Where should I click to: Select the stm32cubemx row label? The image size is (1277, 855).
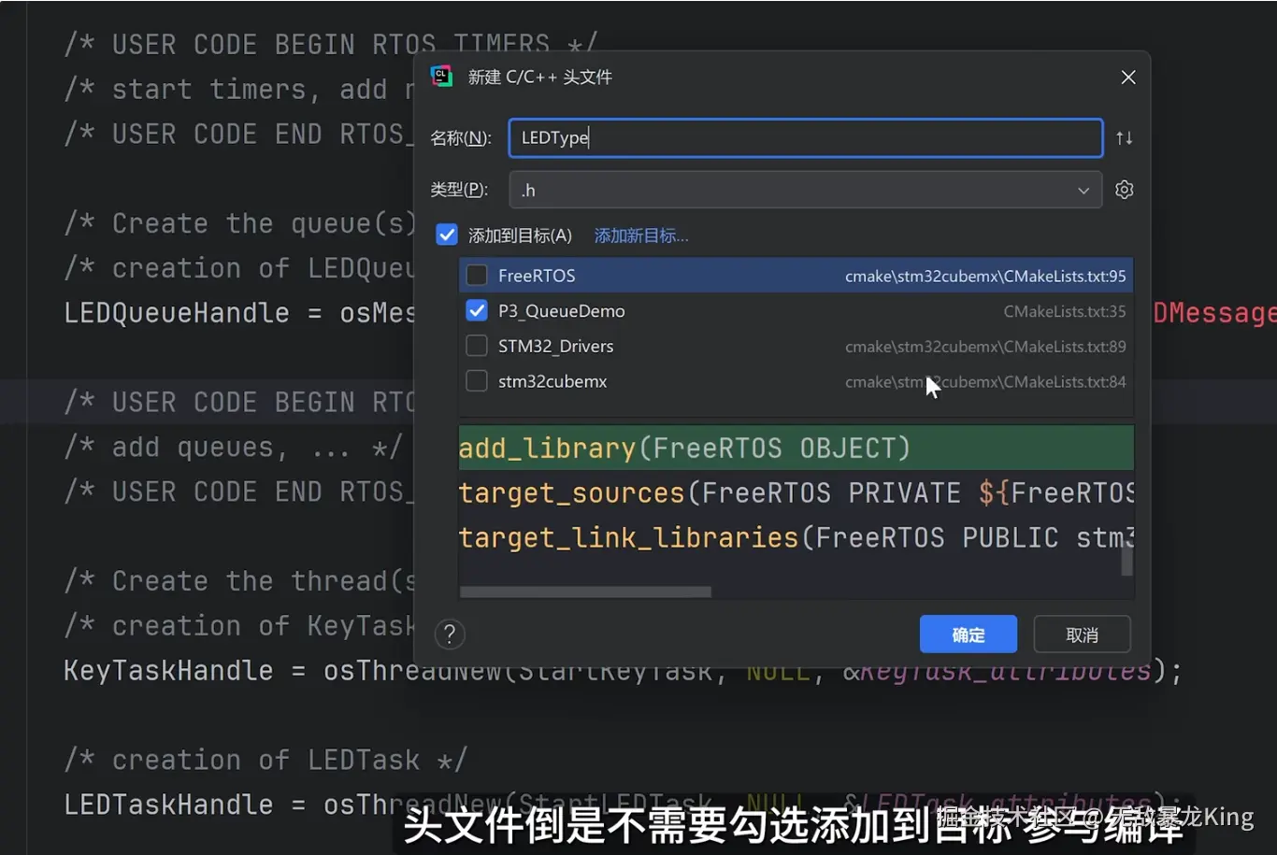[552, 381]
